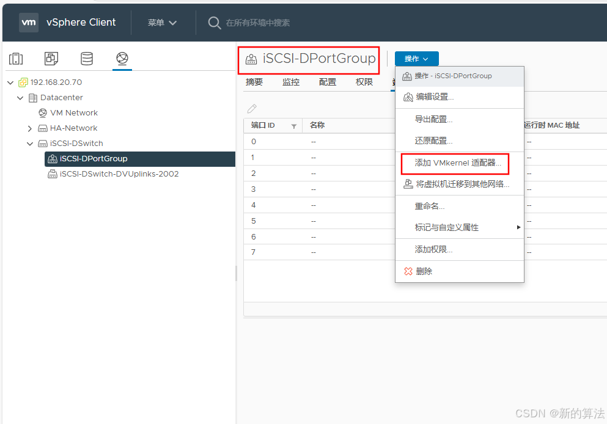Click the search all environments field

(258, 23)
